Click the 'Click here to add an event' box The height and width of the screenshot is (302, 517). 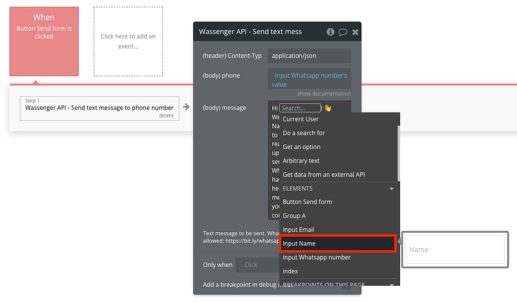click(128, 41)
